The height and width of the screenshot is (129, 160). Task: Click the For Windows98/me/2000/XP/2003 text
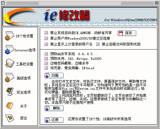tap(131, 20)
